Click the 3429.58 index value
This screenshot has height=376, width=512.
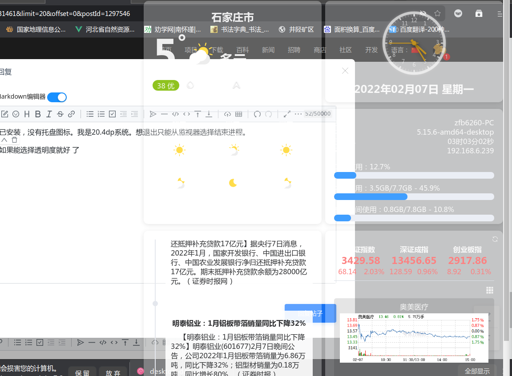[361, 260]
